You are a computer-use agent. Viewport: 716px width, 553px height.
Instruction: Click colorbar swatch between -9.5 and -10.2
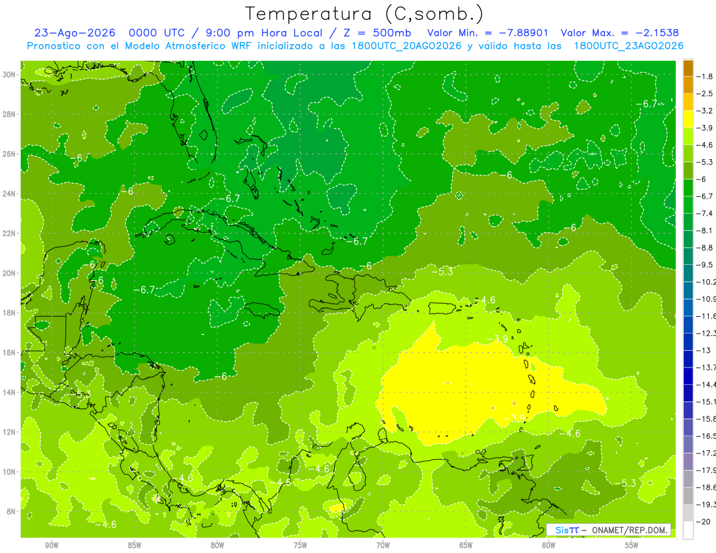pyautogui.click(x=688, y=273)
